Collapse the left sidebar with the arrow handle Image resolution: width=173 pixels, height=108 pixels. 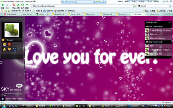24,59
